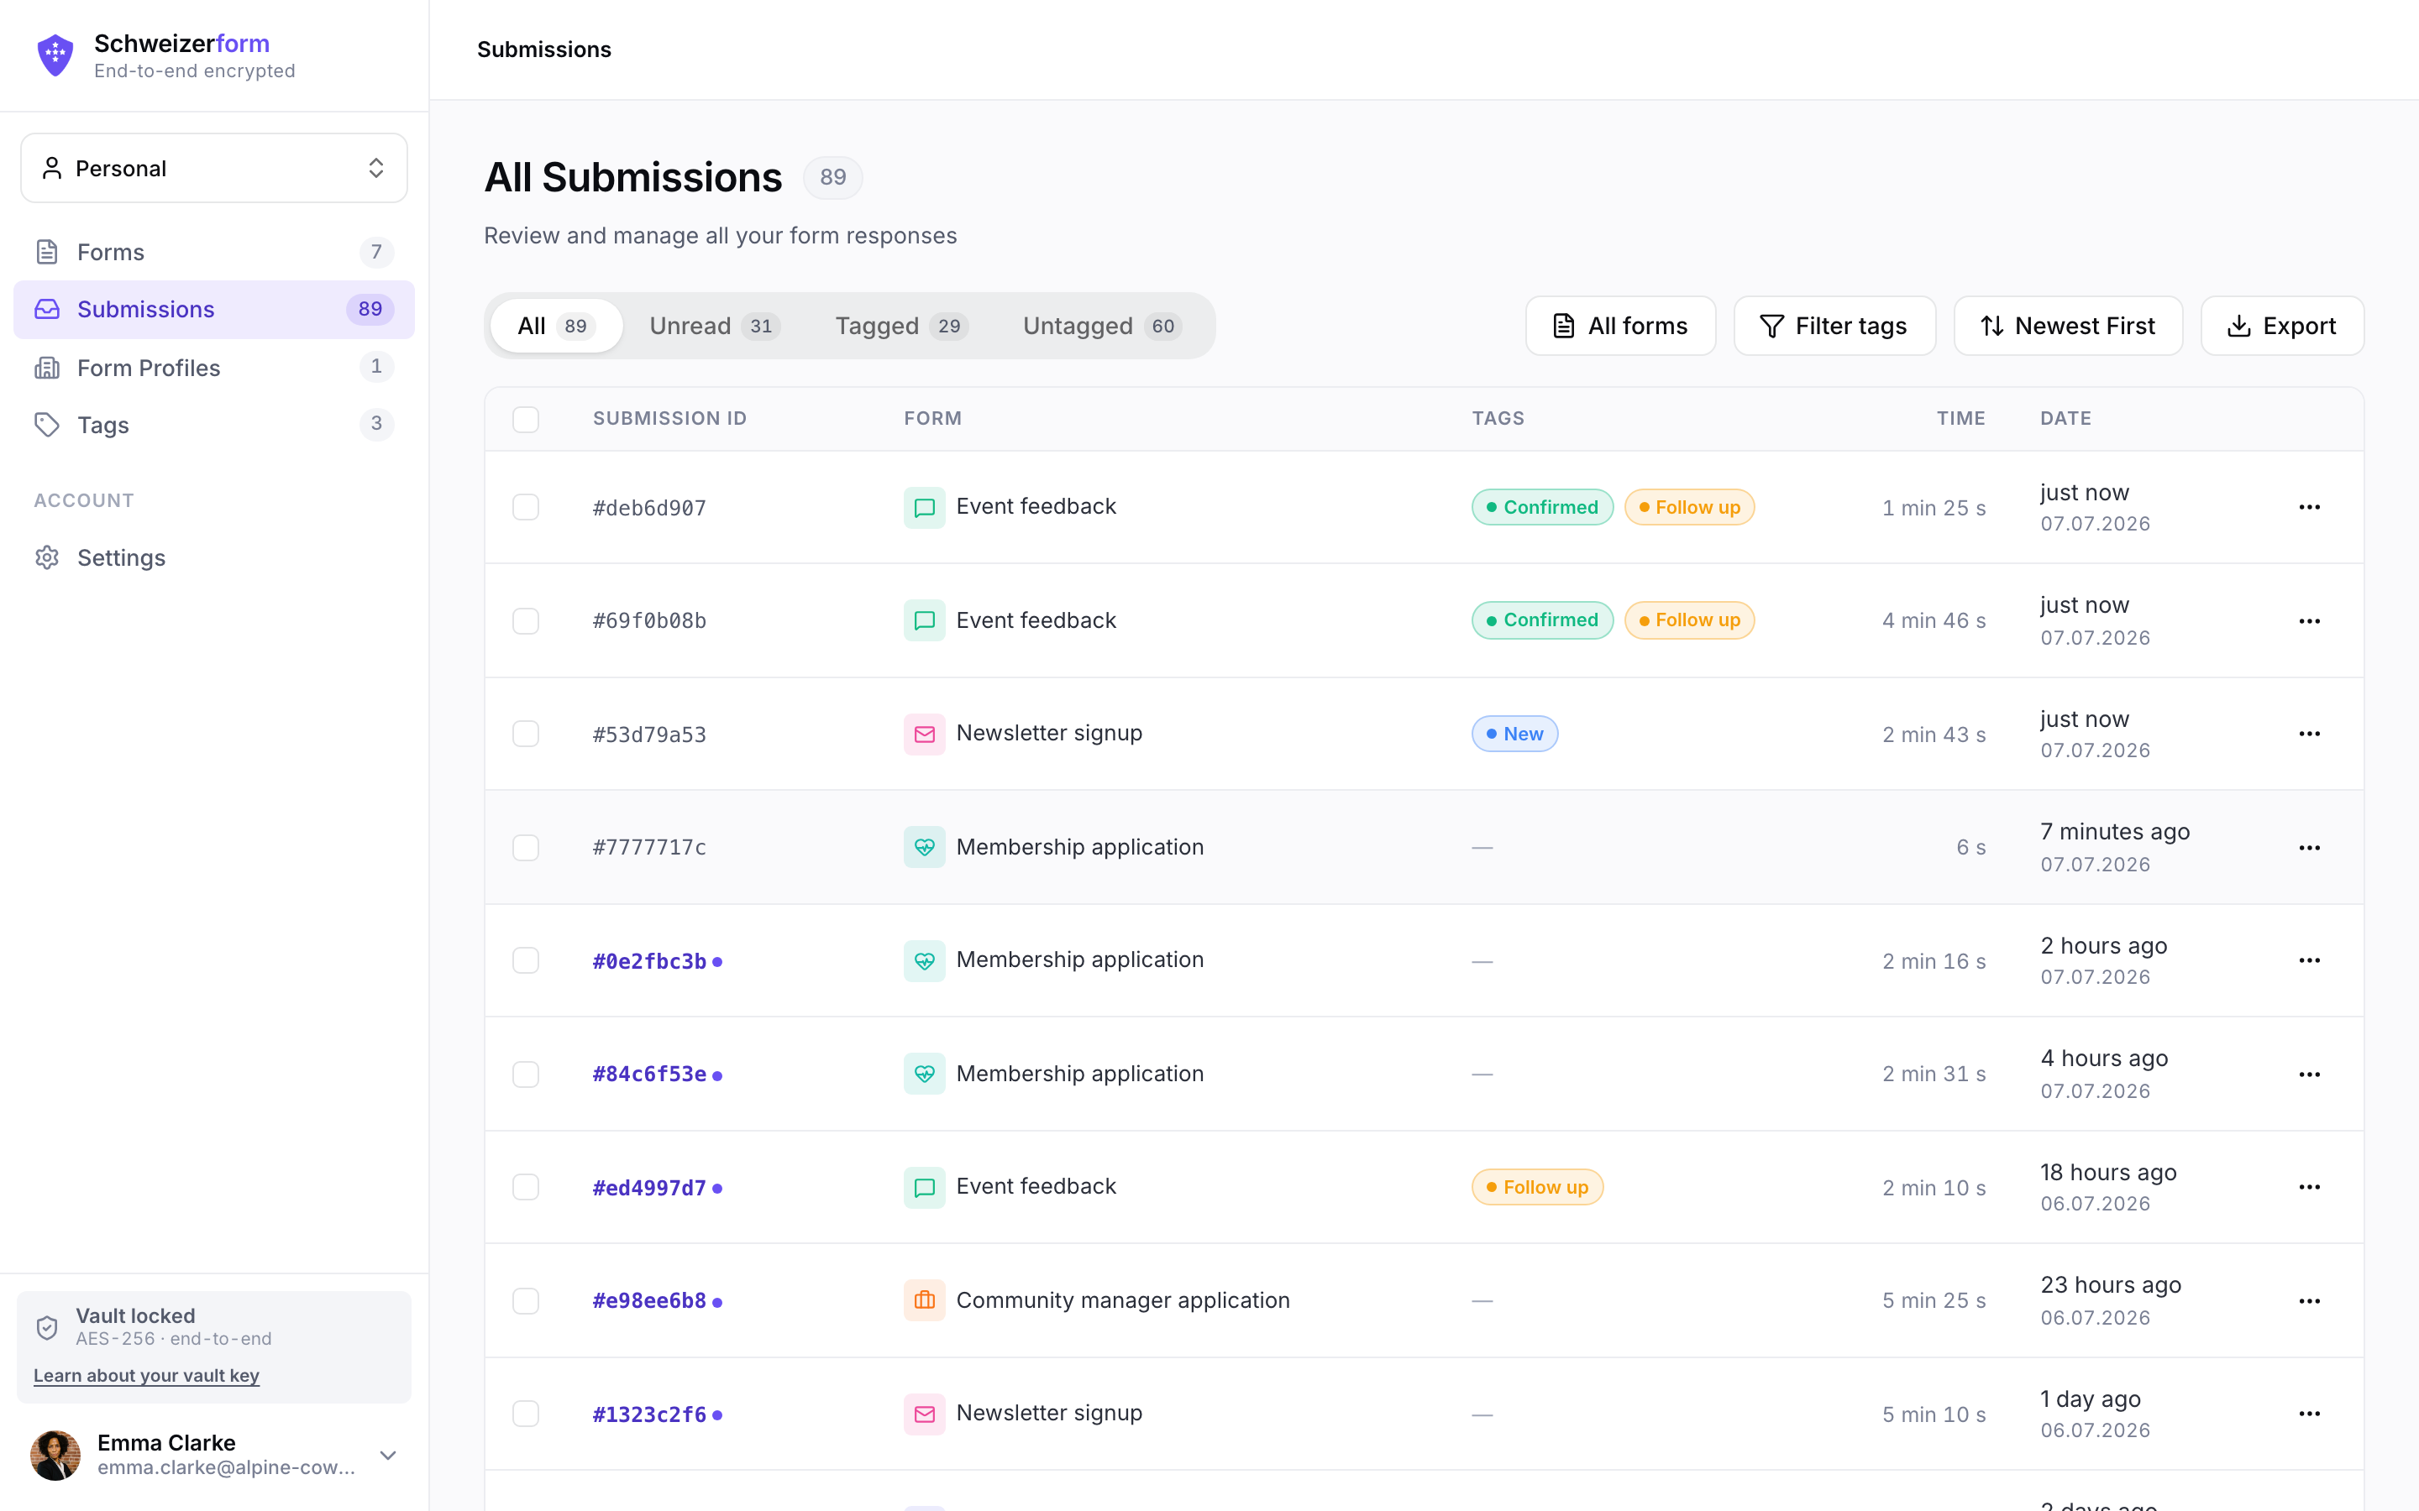Viewport: 2419px width, 1511px height.
Task: Click the Date column header
Action: coord(2065,419)
